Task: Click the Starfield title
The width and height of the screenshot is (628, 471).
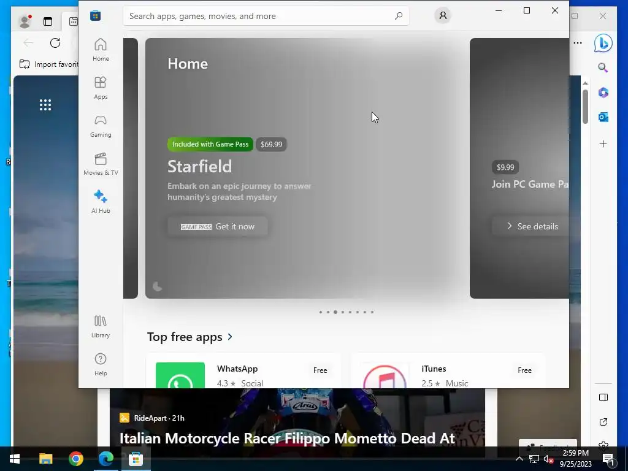Action: coord(199,167)
